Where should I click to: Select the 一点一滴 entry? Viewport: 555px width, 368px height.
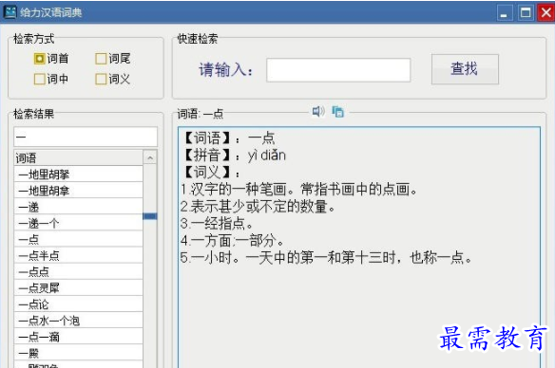[x=78, y=337]
